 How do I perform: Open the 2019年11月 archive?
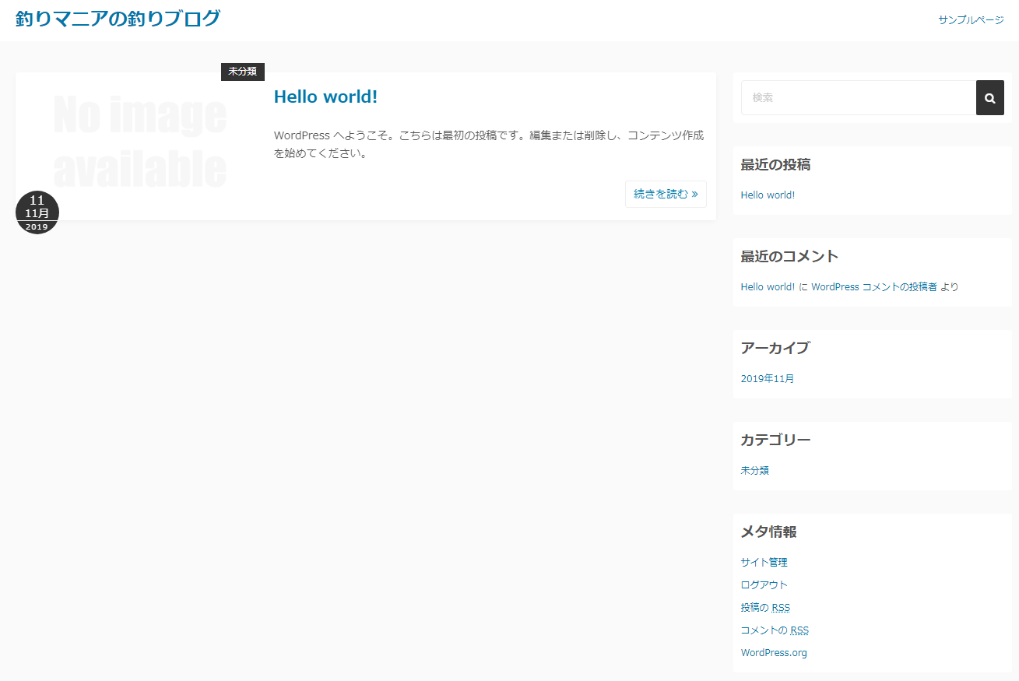click(768, 379)
